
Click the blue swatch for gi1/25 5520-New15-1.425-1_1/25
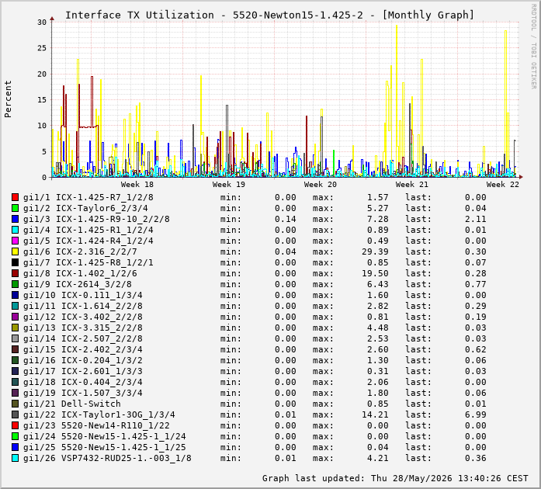15,447
